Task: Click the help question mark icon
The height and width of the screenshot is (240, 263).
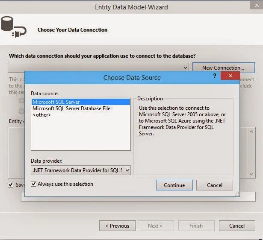Action: [x=215, y=76]
